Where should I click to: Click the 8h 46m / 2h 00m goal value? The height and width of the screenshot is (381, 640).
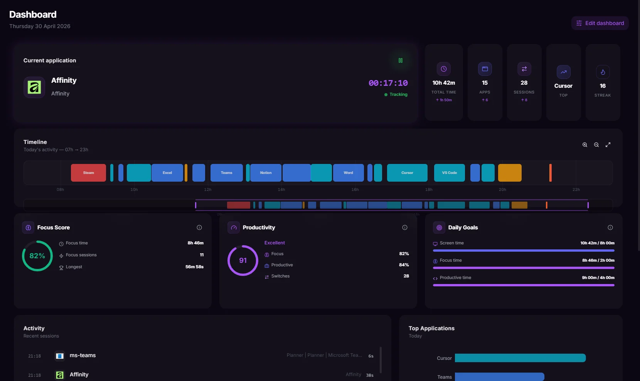click(598, 261)
